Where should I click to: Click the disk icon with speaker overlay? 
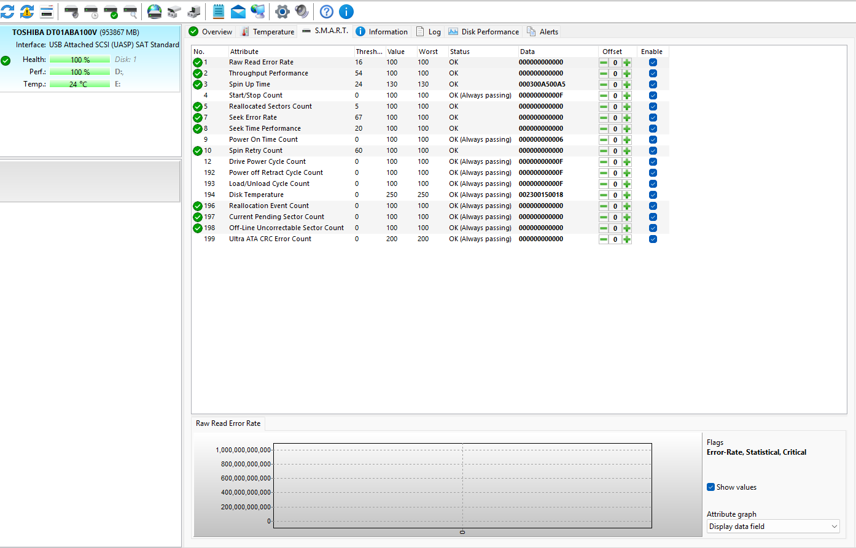(x=72, y=12)
